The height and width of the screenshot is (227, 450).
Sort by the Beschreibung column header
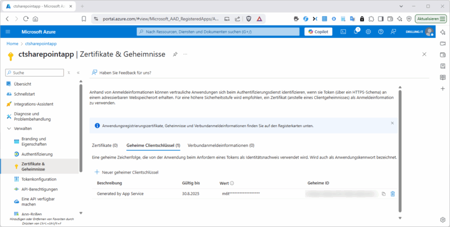tap(109, 183)
